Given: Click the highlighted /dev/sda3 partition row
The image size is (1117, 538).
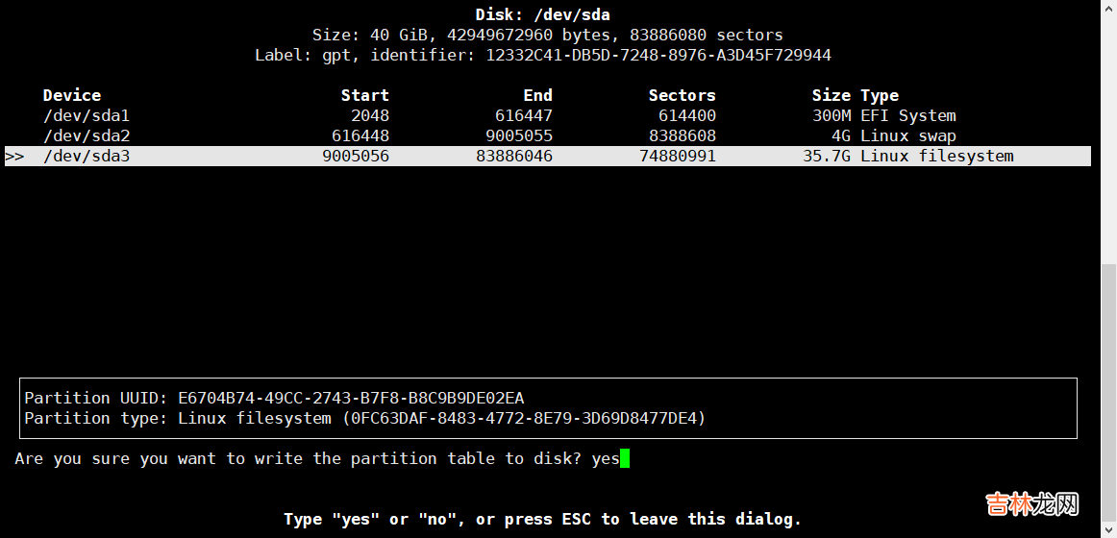Looking at the screenshot, I should pos(548,157).
